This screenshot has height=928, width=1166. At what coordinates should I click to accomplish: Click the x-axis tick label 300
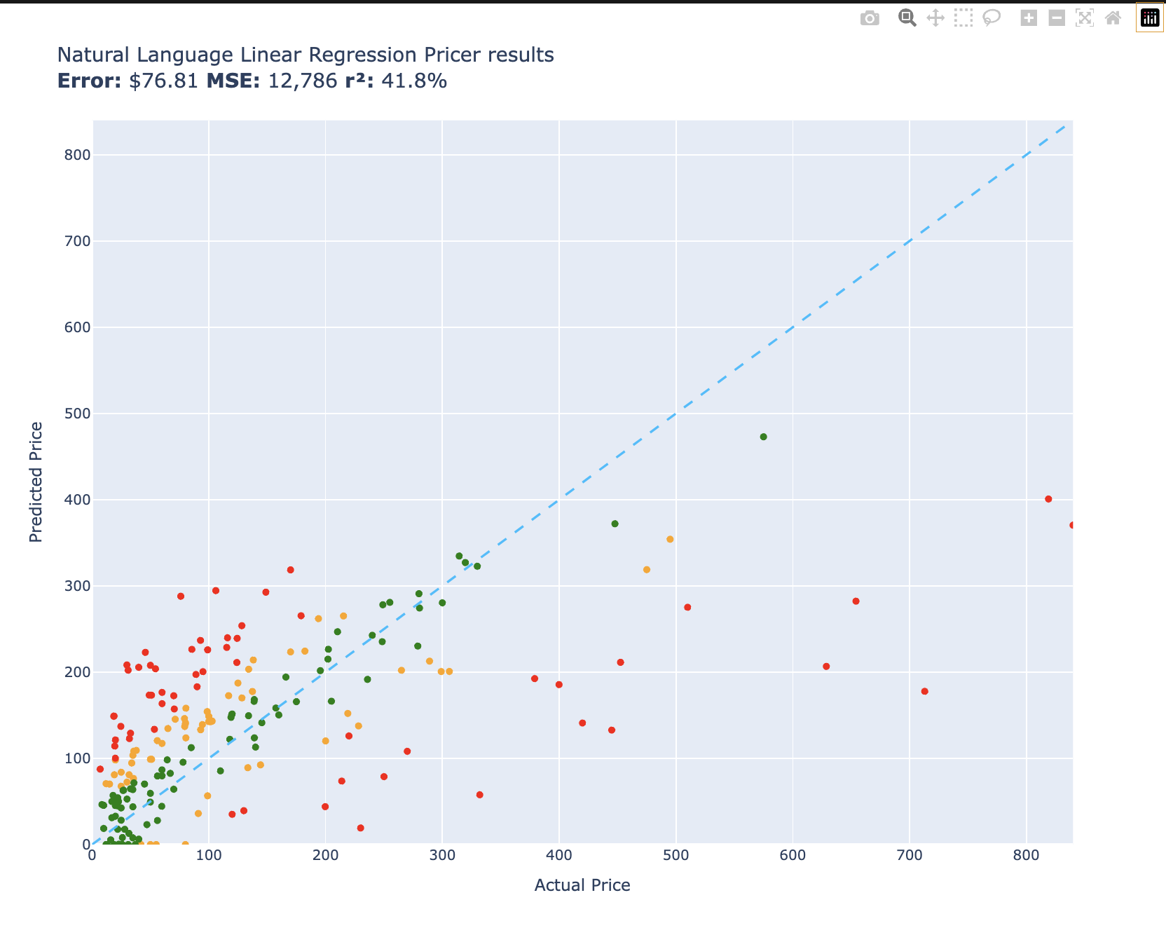tap(442, 855)
